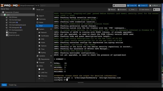Click the PiHole container icon
The image size is (163, 91).
(7, 17)
